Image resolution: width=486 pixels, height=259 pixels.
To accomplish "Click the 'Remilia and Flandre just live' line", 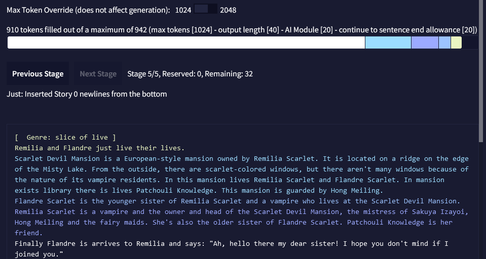I will click(99, 148).
